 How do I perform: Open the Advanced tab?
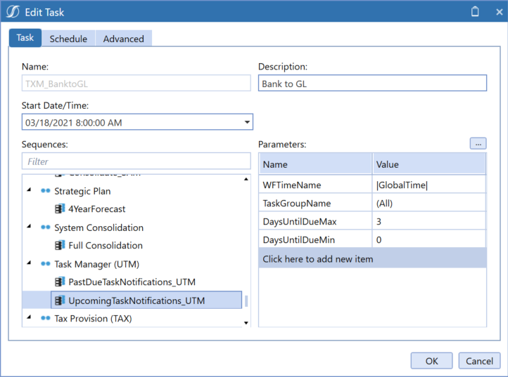click(x=124, y=39)
